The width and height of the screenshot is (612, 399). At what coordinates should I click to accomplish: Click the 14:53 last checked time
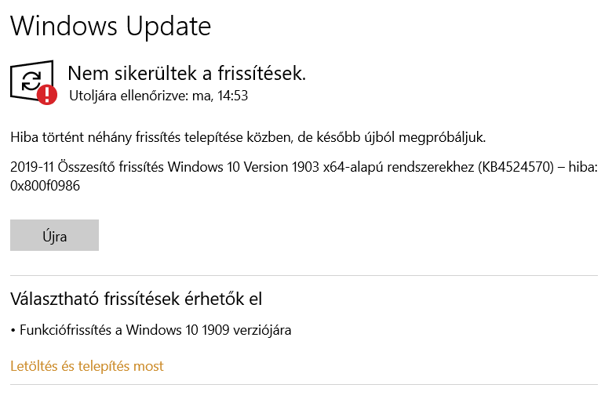tap(232, 96)
